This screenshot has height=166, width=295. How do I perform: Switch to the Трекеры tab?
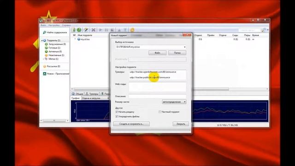92,94
